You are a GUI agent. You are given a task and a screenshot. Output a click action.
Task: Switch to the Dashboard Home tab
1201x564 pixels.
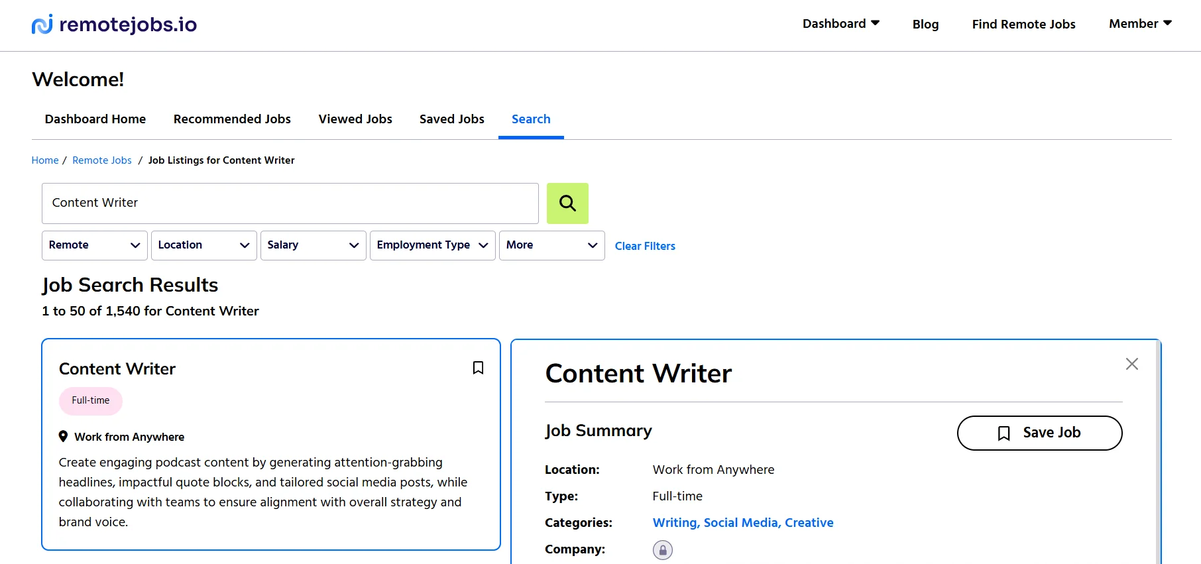point(95,119)
